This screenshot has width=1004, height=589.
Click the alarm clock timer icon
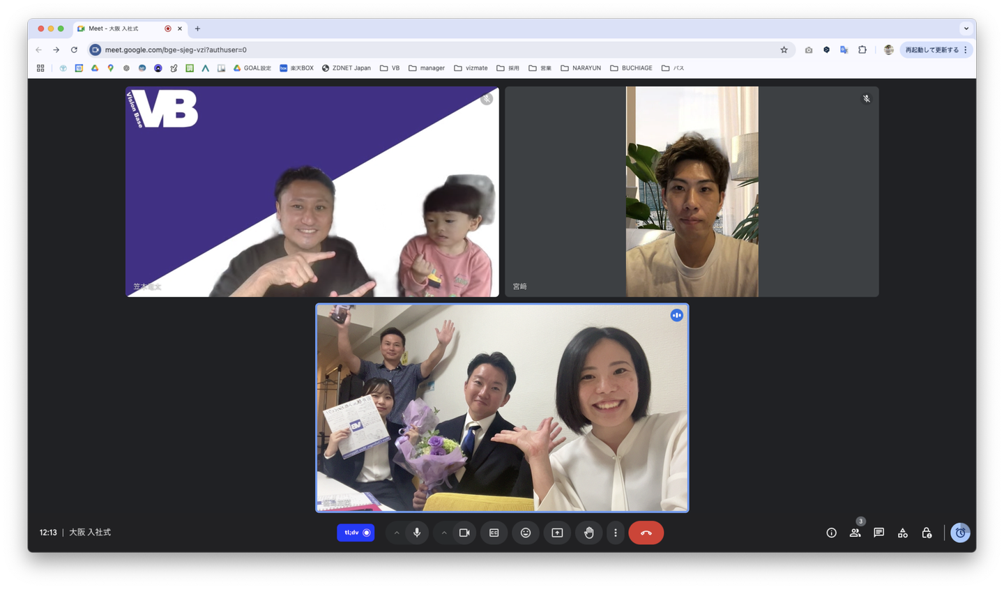(x=960, y=533)
